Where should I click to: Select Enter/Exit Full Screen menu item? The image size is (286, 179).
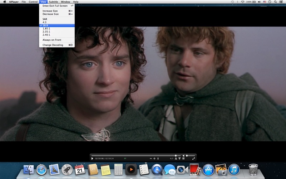[x=57, y=6]
